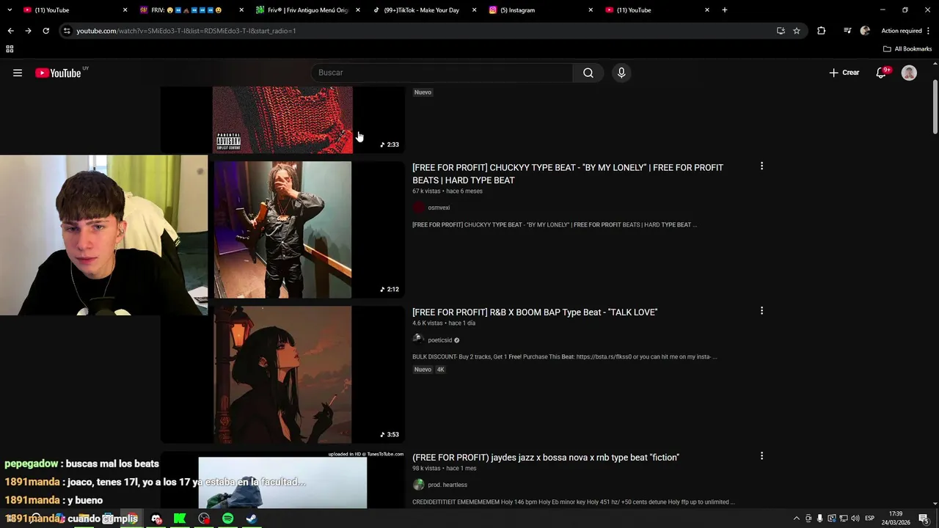Open the media control music icon
The image size is (939, 528).
point(847,31)
